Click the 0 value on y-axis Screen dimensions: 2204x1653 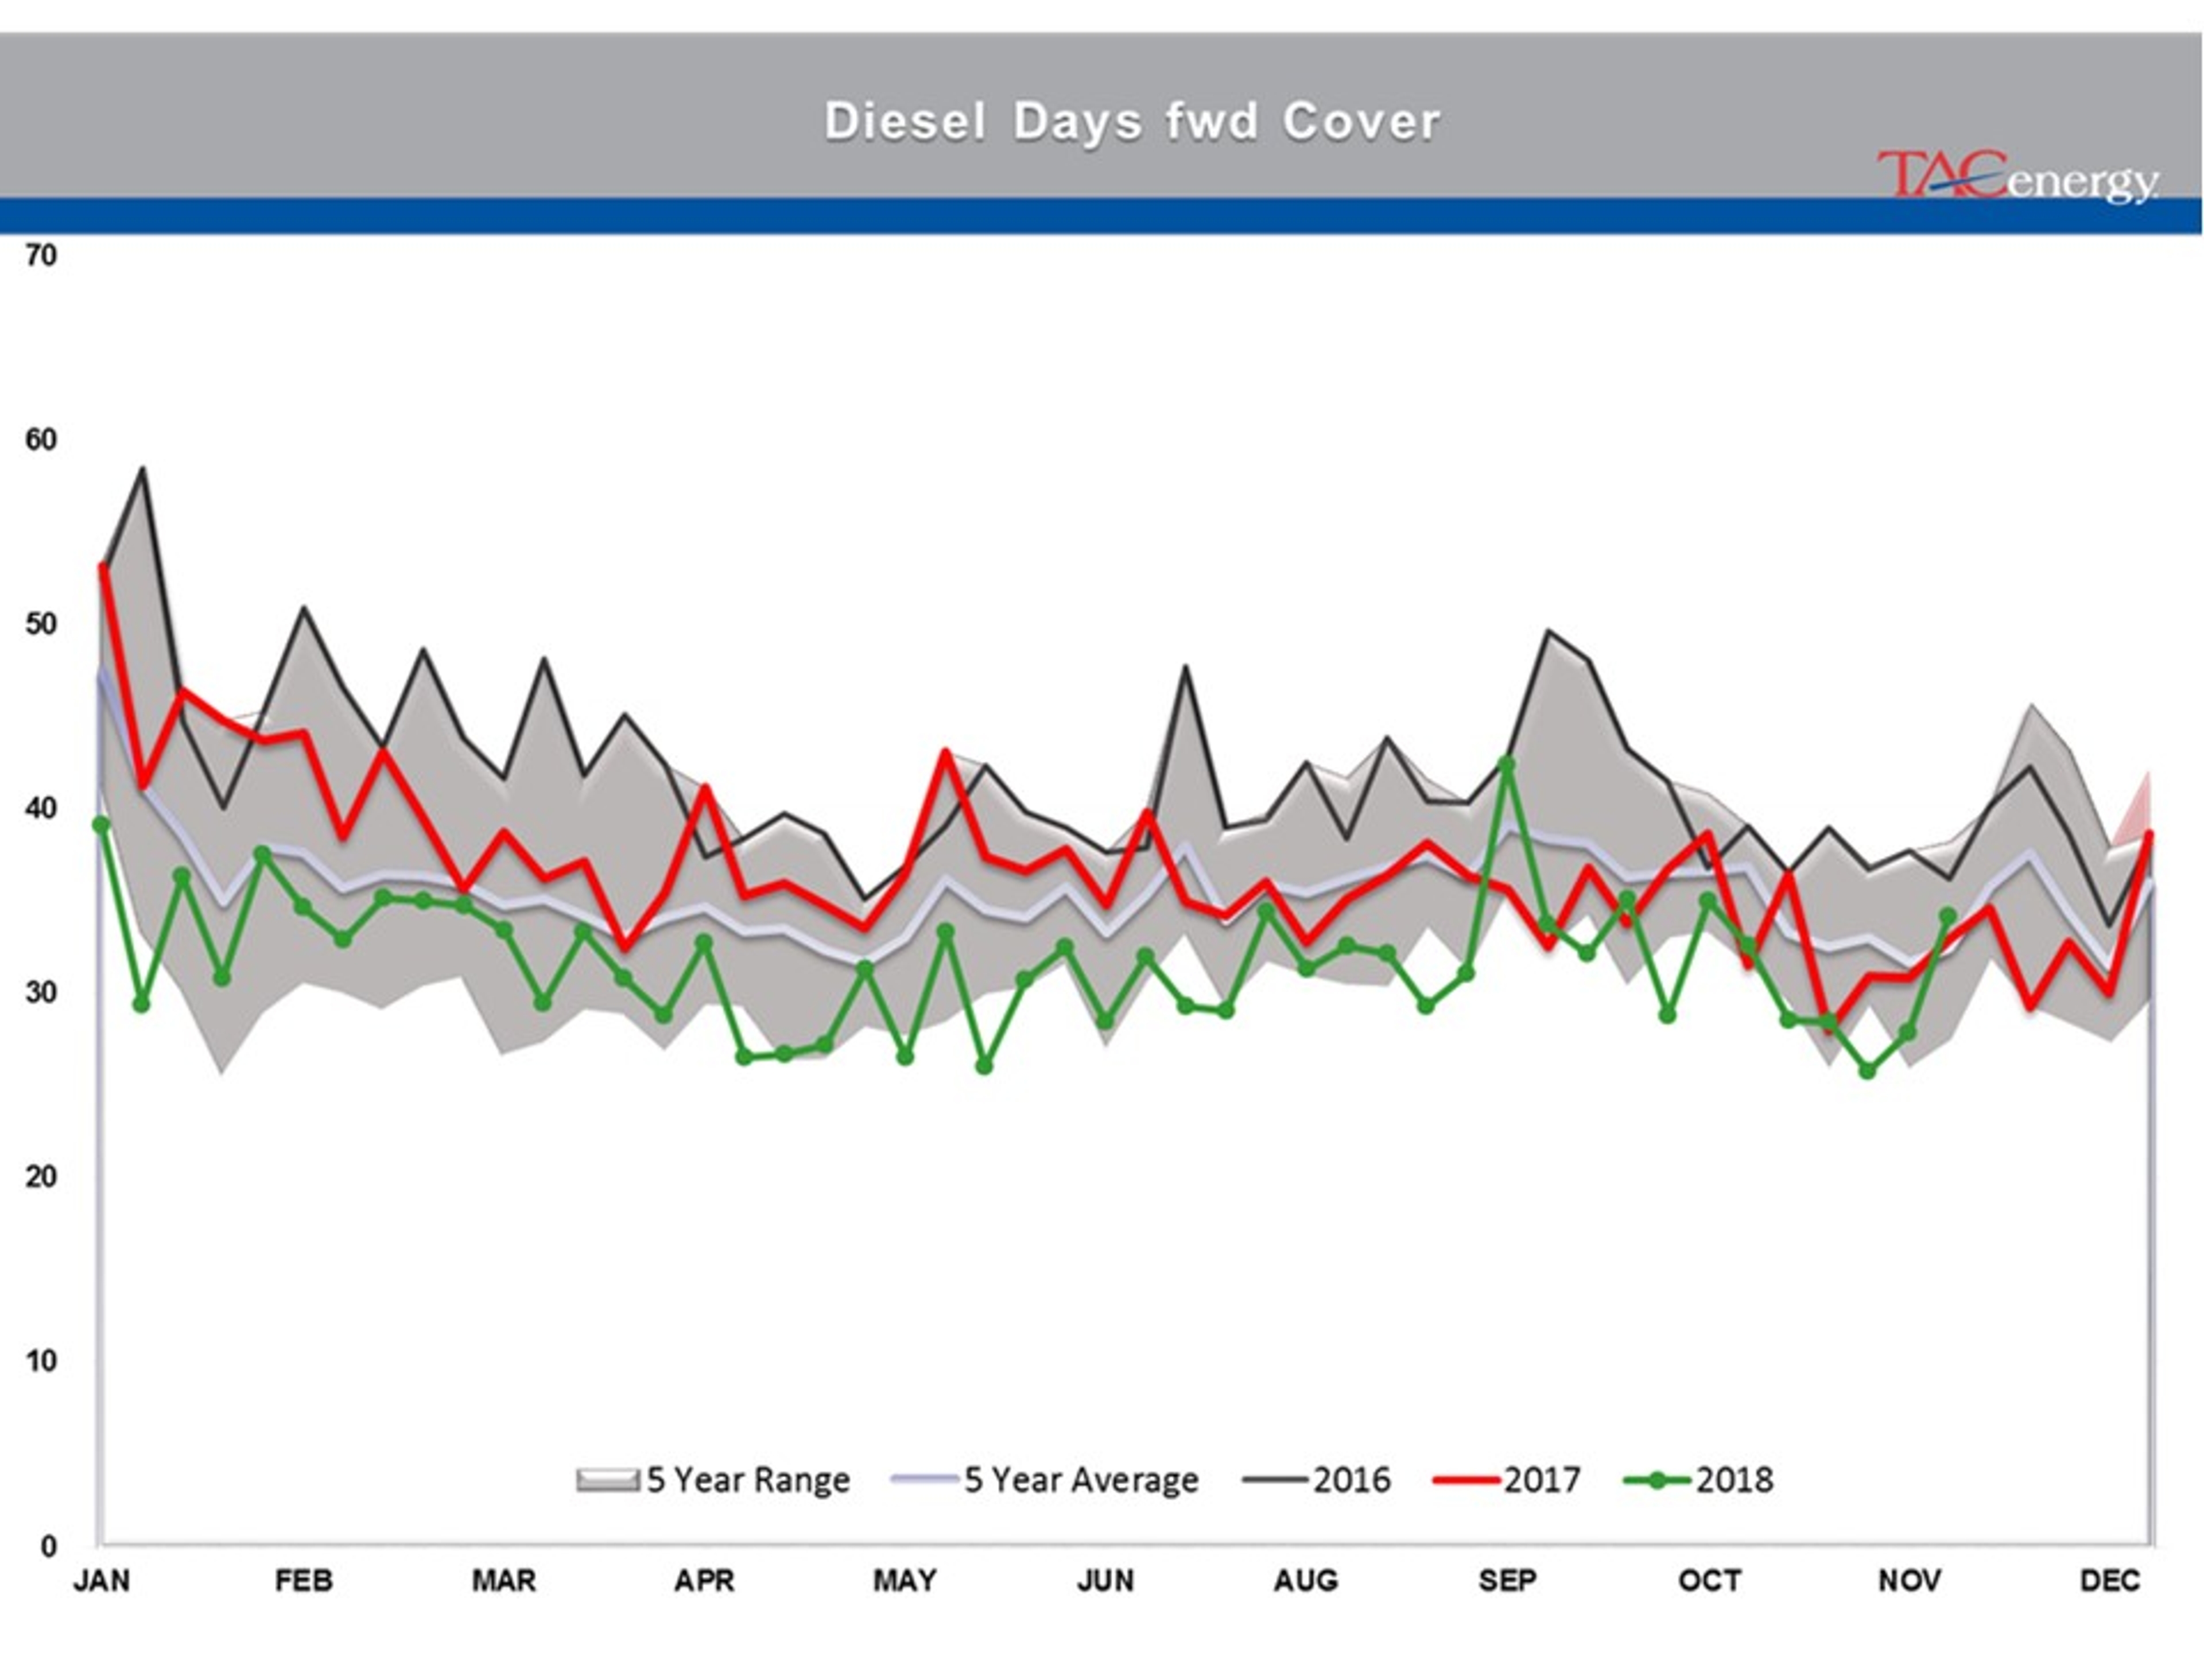[49, 1546]
